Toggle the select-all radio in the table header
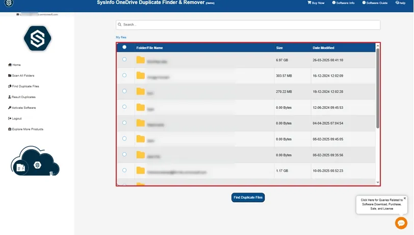 pos(124,47)
